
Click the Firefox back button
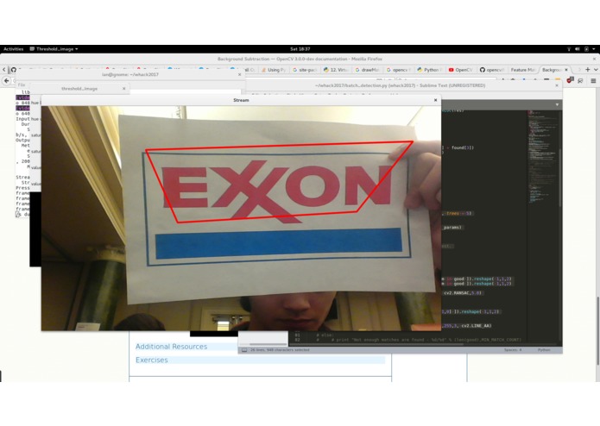point(7,80)
